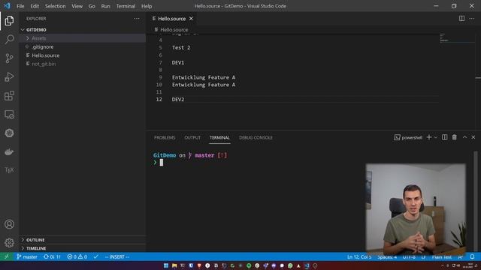Open Windows Start button on taskbar
Viewport: 481px width, 270px height.
coord(166,265)
